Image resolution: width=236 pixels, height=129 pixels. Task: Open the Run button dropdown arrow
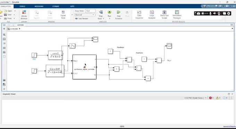tap(109, 19)
